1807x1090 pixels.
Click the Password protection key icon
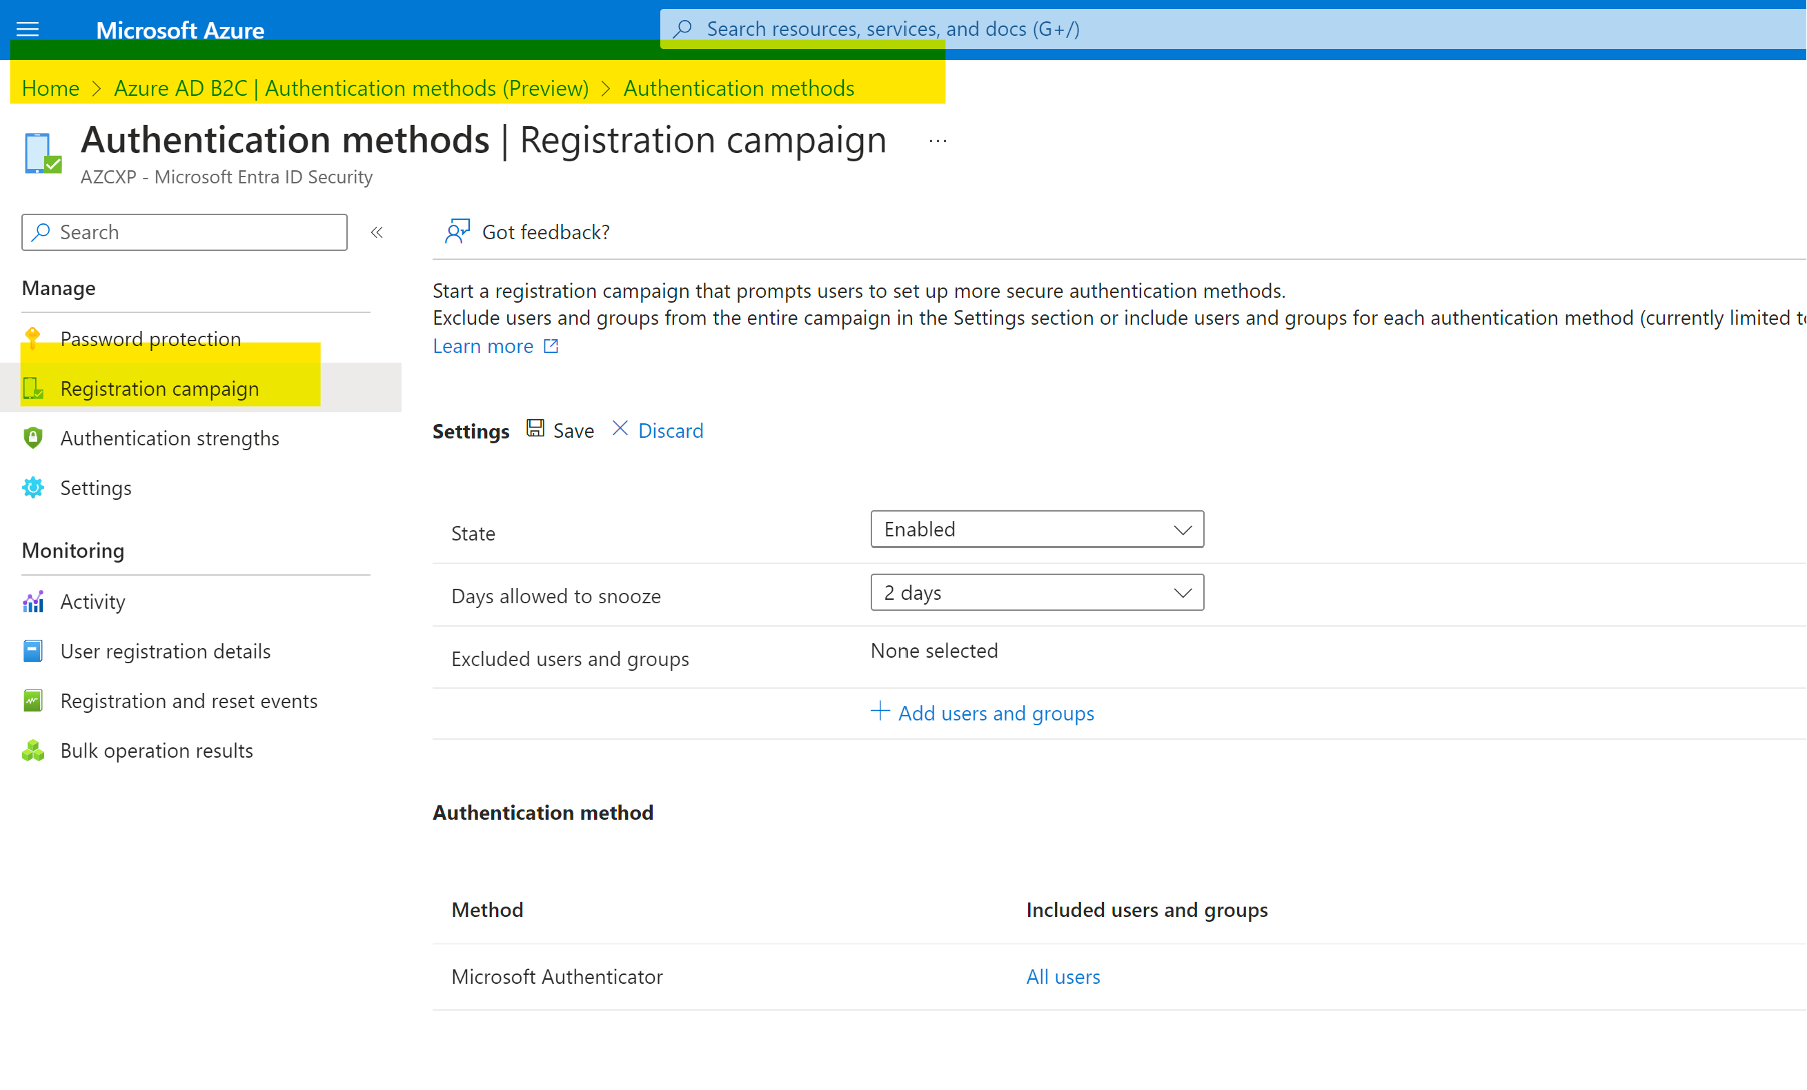pyautogui.click(x=32, y=338)
